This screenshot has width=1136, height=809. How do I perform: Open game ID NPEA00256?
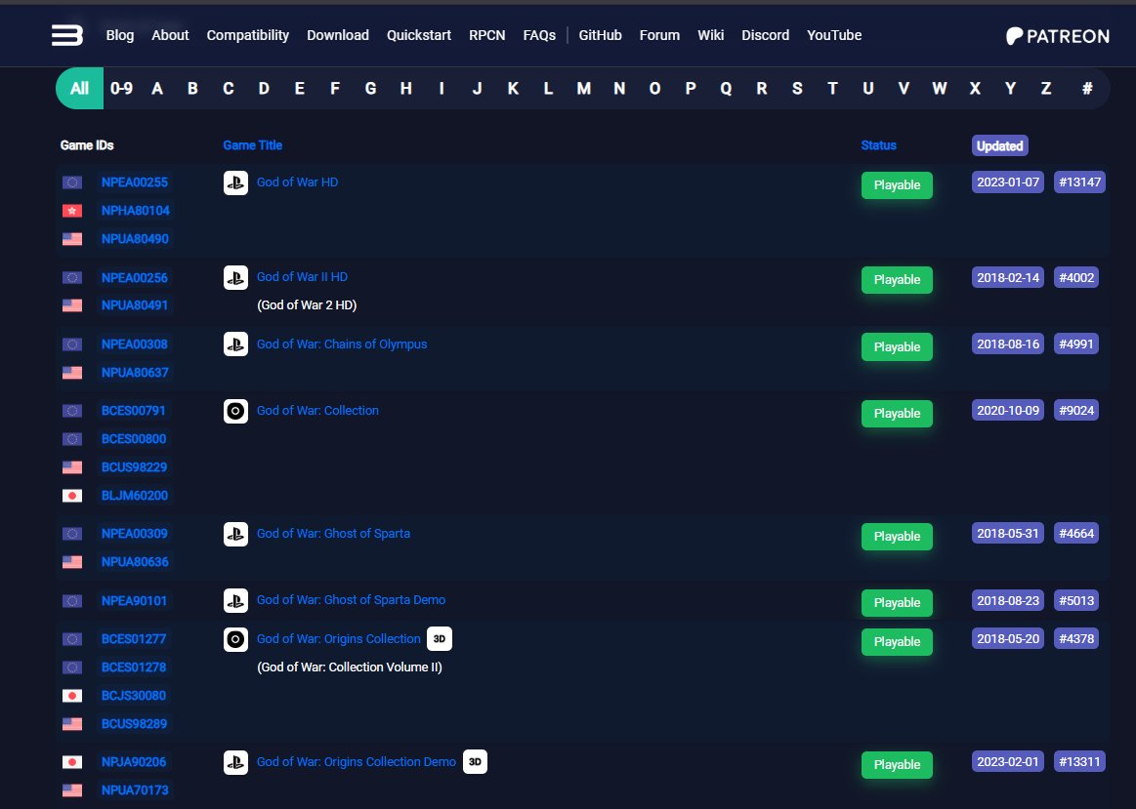134,278
